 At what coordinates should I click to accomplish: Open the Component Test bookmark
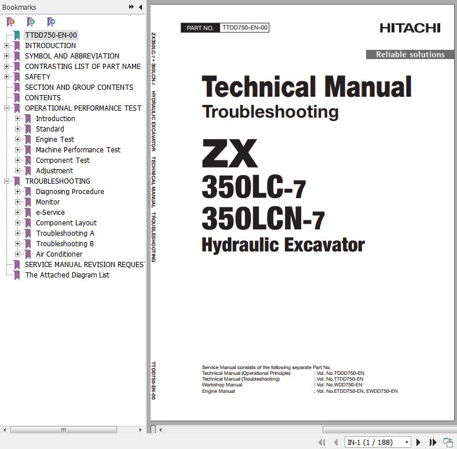click(x=63, y=160)
